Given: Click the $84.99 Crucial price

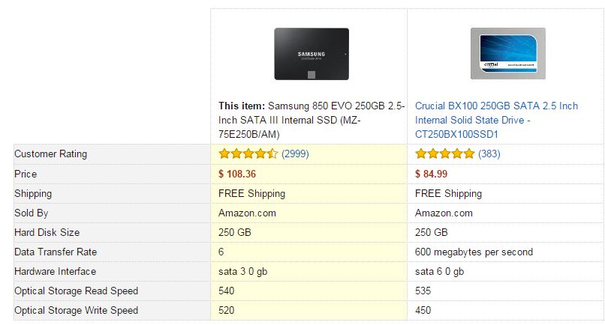Looking at the screenshot, I should point(431,174).
